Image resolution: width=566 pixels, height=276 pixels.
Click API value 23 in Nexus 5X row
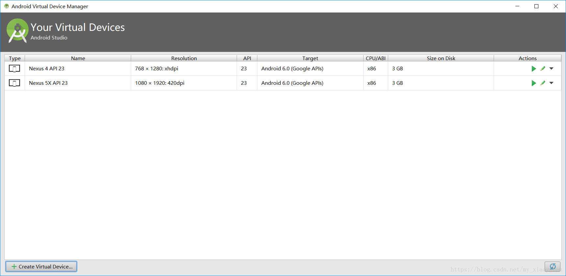click(247, 83)
